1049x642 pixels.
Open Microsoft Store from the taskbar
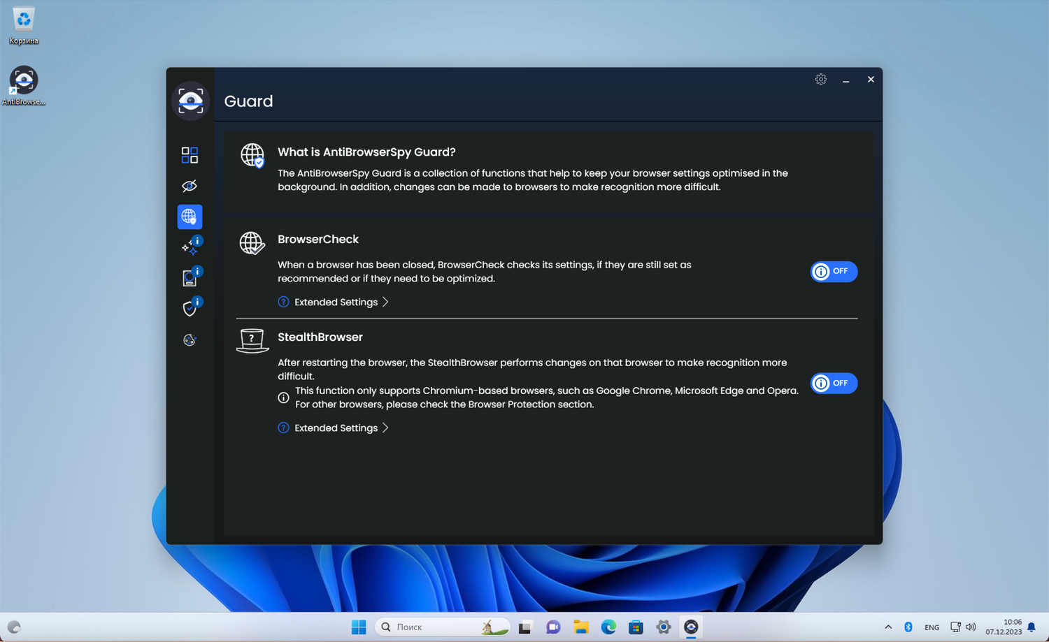(x=636, y=627)
